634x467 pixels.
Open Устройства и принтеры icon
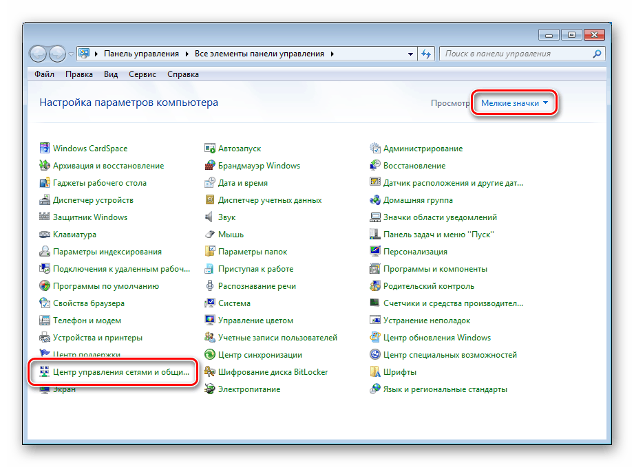coord(45,337)
